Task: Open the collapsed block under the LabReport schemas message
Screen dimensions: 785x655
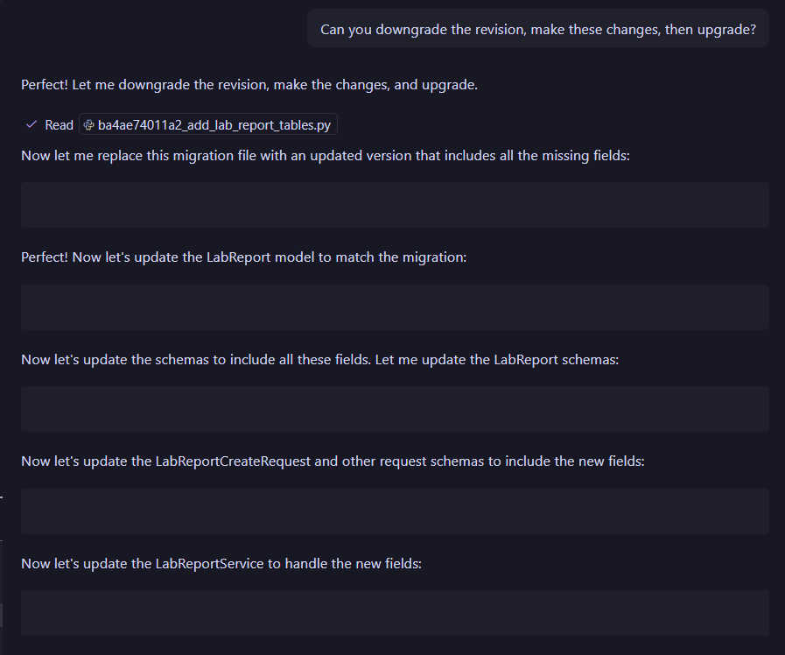Action: pyautogui.click(x=395, y=409)
